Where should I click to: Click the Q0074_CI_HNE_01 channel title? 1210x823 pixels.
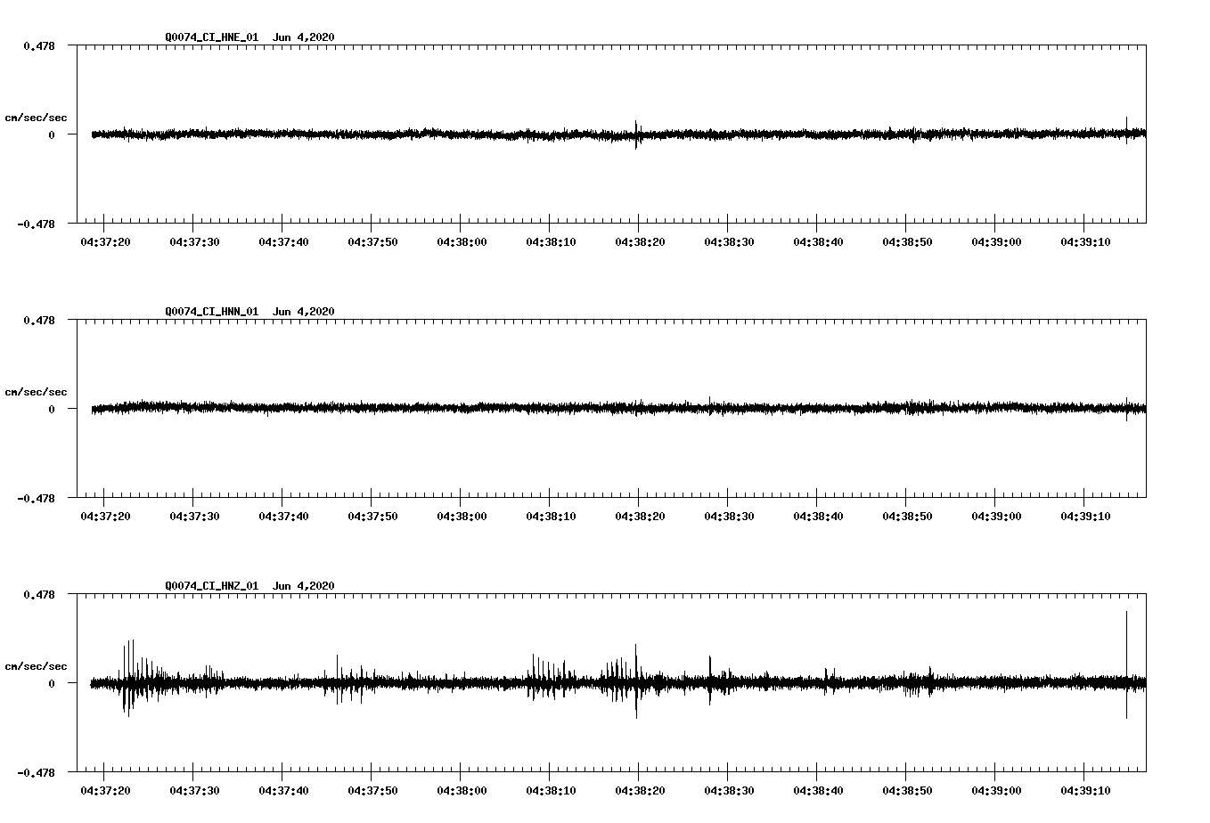click(x=211, y=37)
